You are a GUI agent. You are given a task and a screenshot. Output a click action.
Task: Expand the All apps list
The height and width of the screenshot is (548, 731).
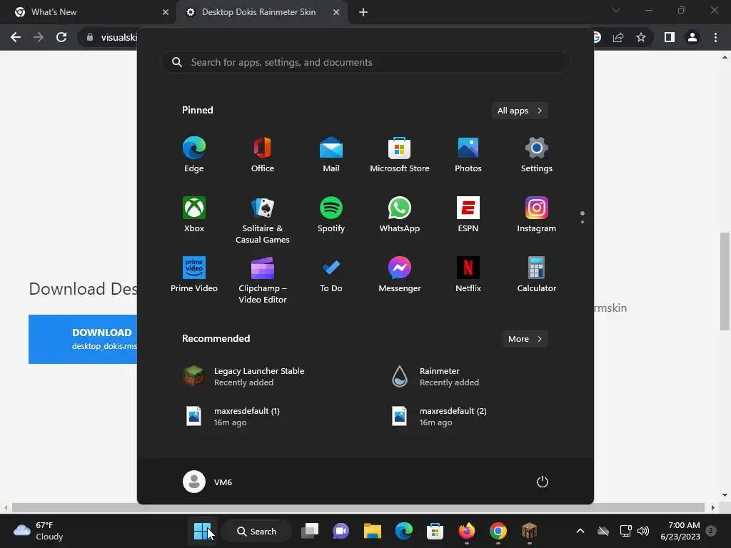click(520, 111)
